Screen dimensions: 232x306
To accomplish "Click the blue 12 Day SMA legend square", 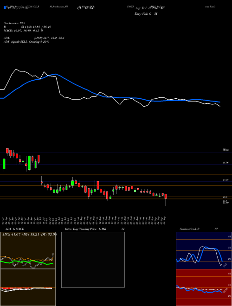I will pyautogui.click(x=5, y=8).
